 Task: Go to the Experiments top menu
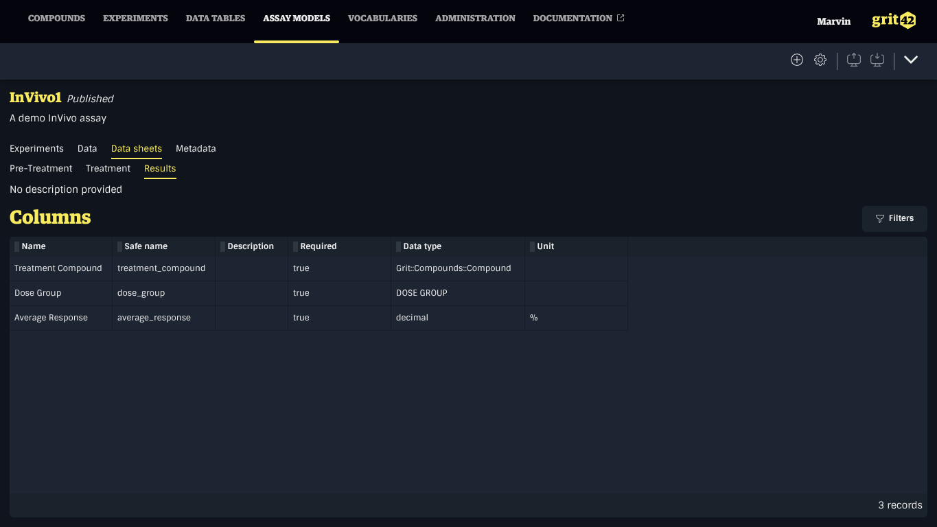click(135, 19)
